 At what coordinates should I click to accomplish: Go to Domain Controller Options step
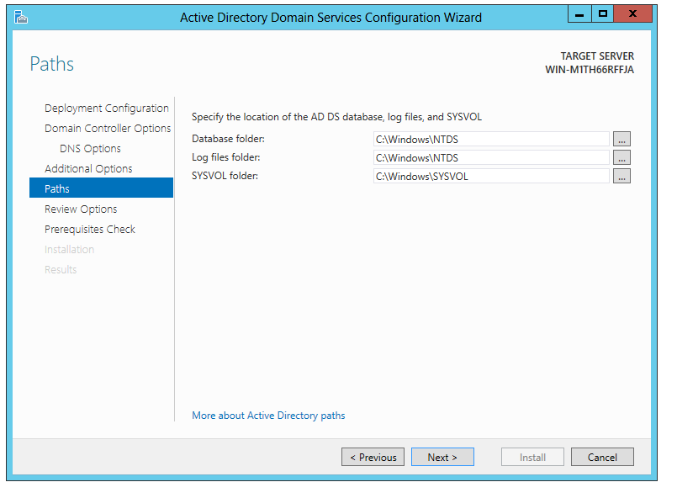107,129
